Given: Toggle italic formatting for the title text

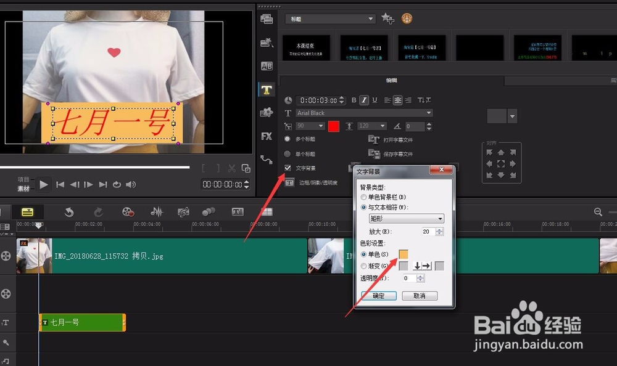Looking at the screenshot, I should coord(365,100).
